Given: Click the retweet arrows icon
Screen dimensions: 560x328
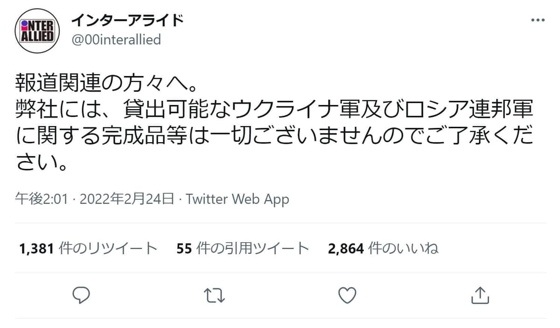Looking at the screenshot, I should [215, 295].
